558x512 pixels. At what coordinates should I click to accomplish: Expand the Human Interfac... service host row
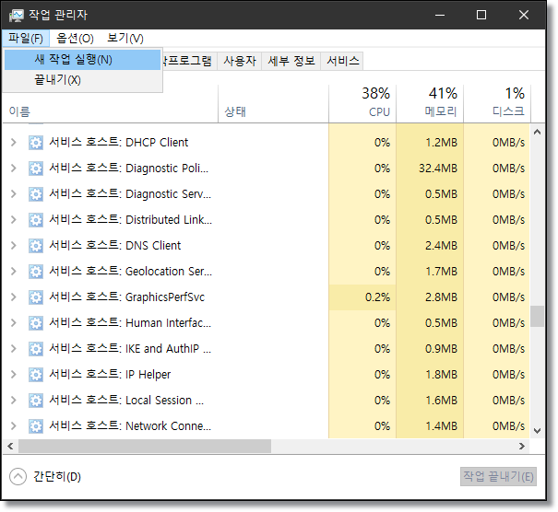(x=14, y=323)
